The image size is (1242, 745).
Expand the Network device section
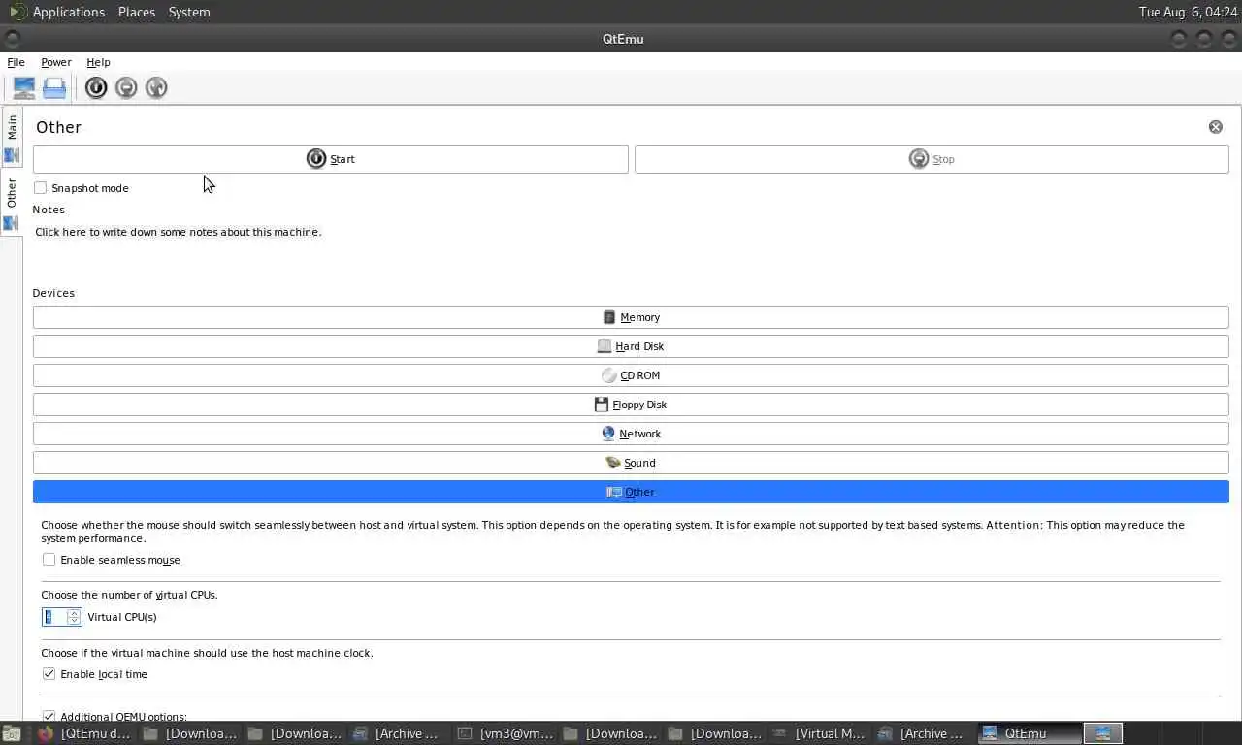(631, 434)
